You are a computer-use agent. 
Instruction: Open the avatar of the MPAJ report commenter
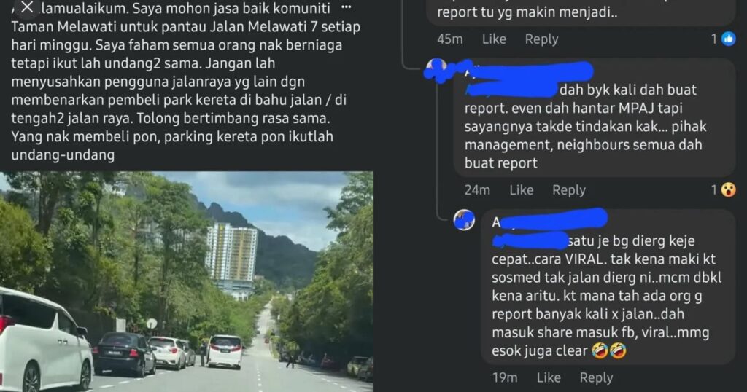(436, 70)
